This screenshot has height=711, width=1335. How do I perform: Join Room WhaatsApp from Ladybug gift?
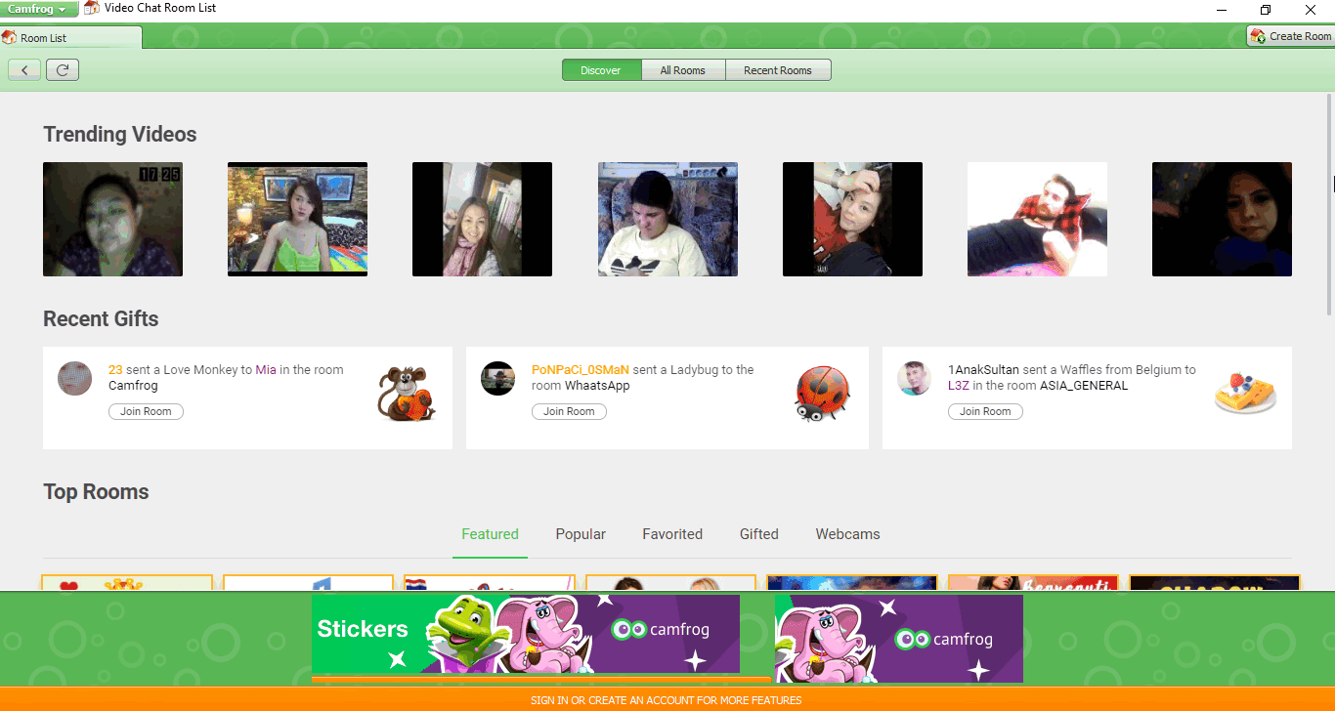569,412
